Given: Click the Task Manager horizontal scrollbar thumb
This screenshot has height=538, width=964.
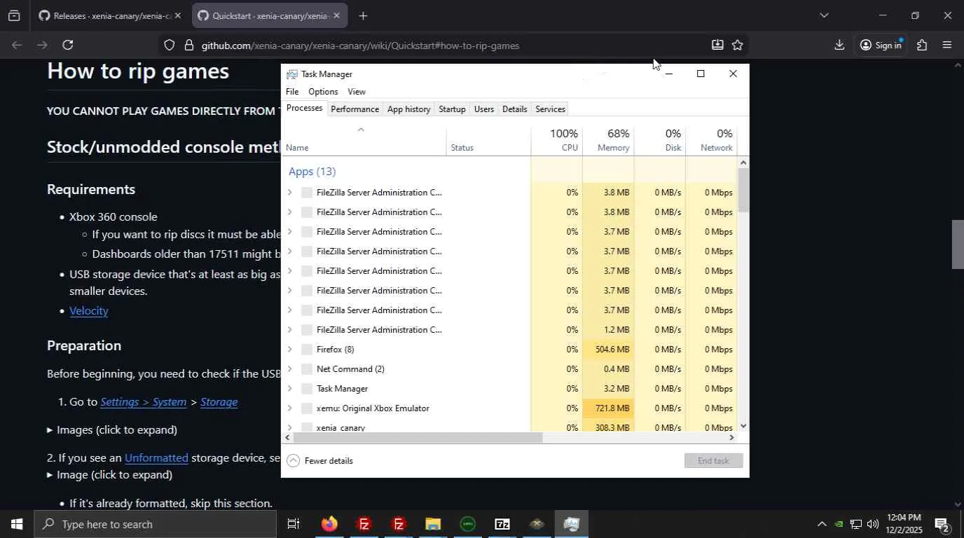Looking at the screenshot, I should [x=418, y=438].
